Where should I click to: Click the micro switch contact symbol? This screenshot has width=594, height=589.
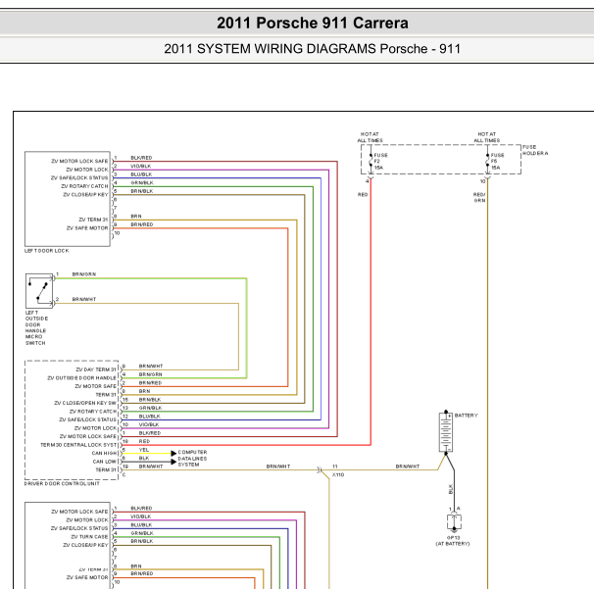point(39,290)
